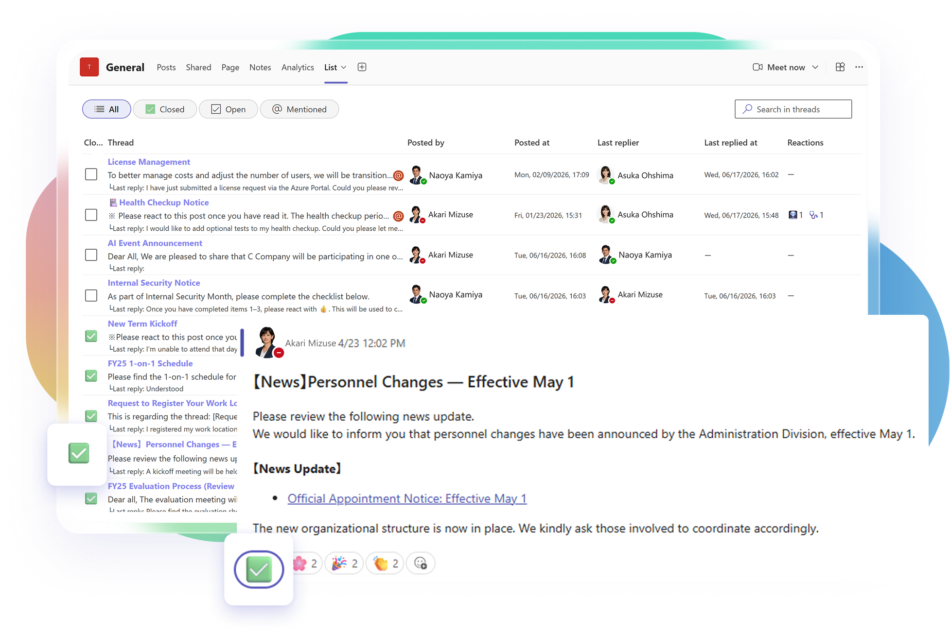
Task: Click Asuka Ohshima avatar in License Management row
Action: [x=606, y=175]
